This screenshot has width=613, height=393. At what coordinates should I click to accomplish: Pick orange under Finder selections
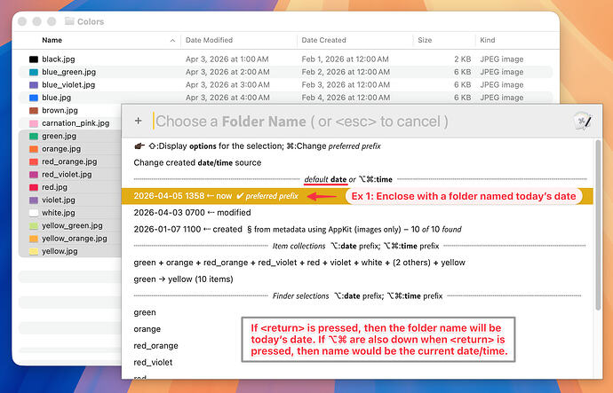tap(147, 329)
